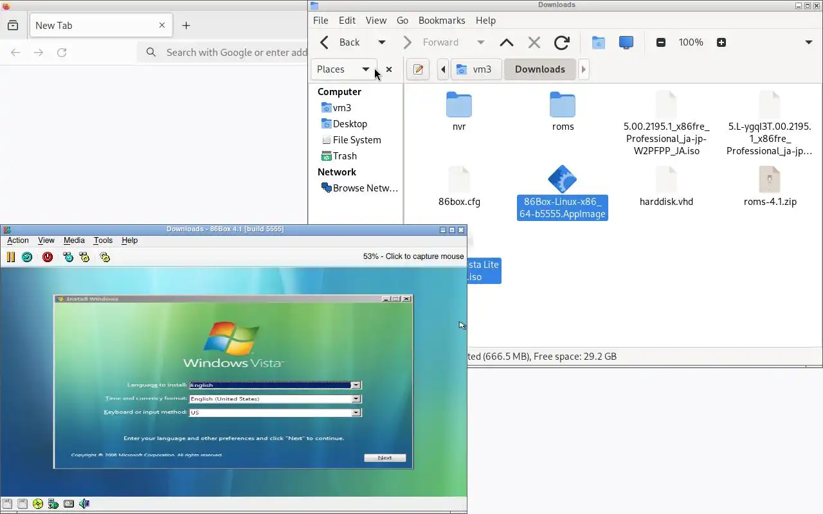Open 86Box Help menu
823x514 pixels.
(130, 240)
